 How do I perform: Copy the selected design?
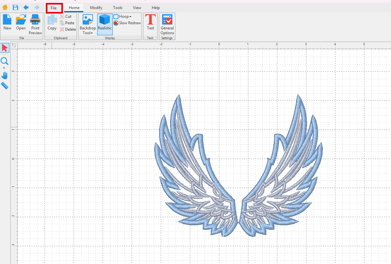pos(52,22)
